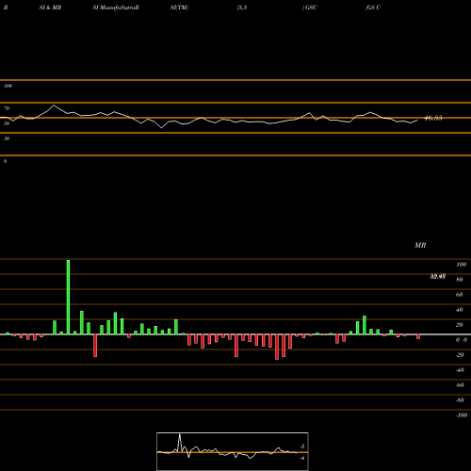The width and height of the screenshot is (471, 471).
Task: Click the 'SI MunafaSutraR' header text
Action: [x=116, y=8]
